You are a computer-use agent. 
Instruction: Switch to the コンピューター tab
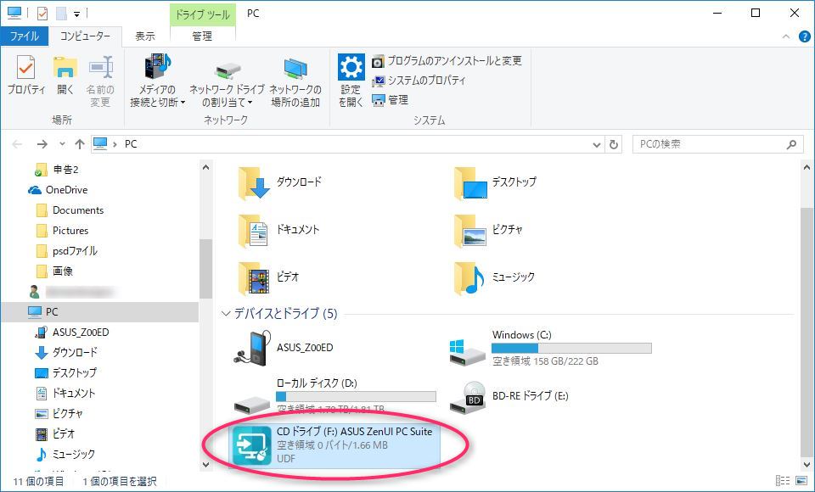[85, 36]
